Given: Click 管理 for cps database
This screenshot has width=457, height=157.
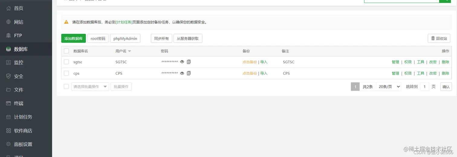Looking at the screenshot, I should (x=395, y=73).
